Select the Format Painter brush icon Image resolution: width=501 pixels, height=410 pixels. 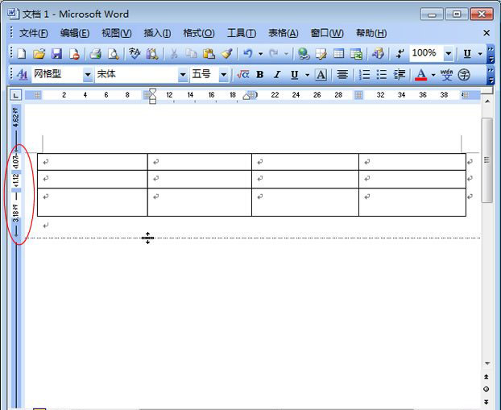pos(226,54)
